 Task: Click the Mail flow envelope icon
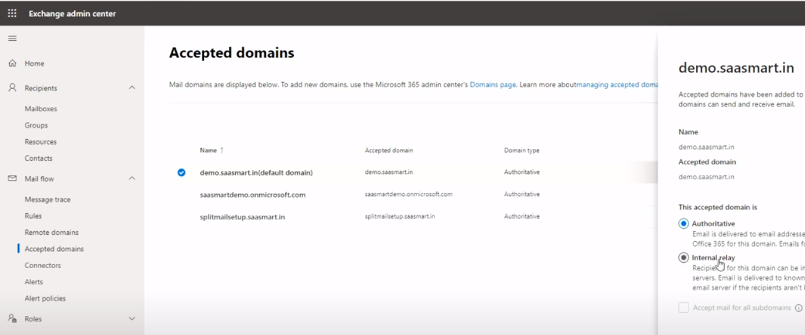[x=12, y=179]
